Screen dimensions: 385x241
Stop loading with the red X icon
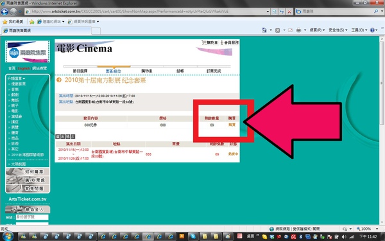289,12
